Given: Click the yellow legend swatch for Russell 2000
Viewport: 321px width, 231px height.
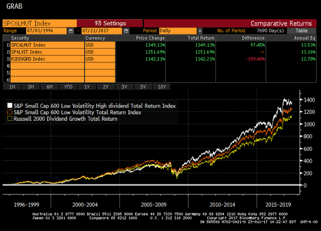Looking at the screenshot, I should [10, 118].
